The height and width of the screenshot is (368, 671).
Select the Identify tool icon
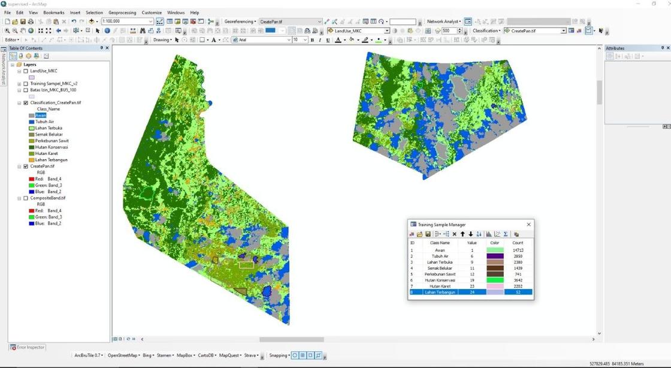click(107, 31)
